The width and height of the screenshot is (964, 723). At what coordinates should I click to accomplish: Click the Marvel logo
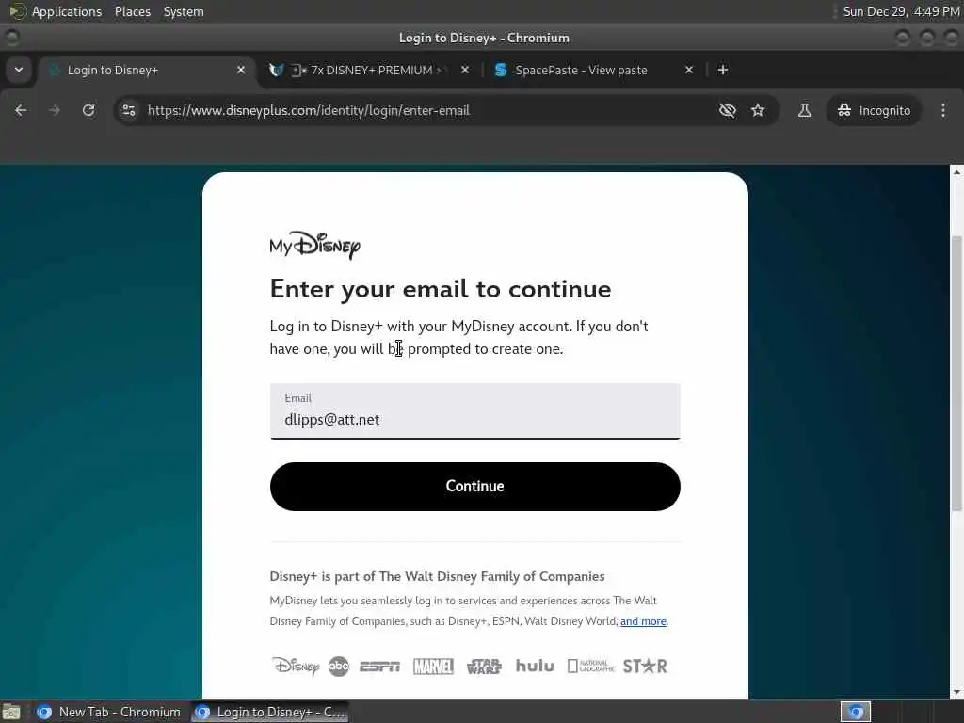click(x=433, y=667)
